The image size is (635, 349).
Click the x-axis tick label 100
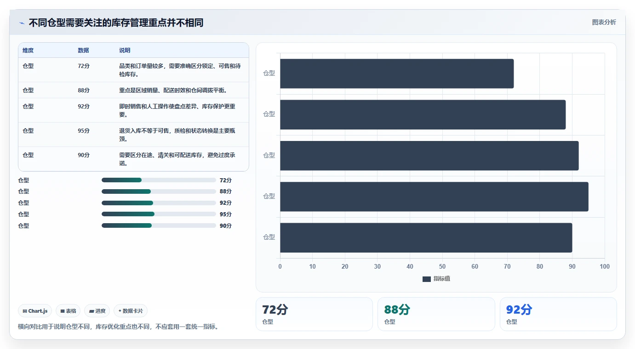click(605, 267)
